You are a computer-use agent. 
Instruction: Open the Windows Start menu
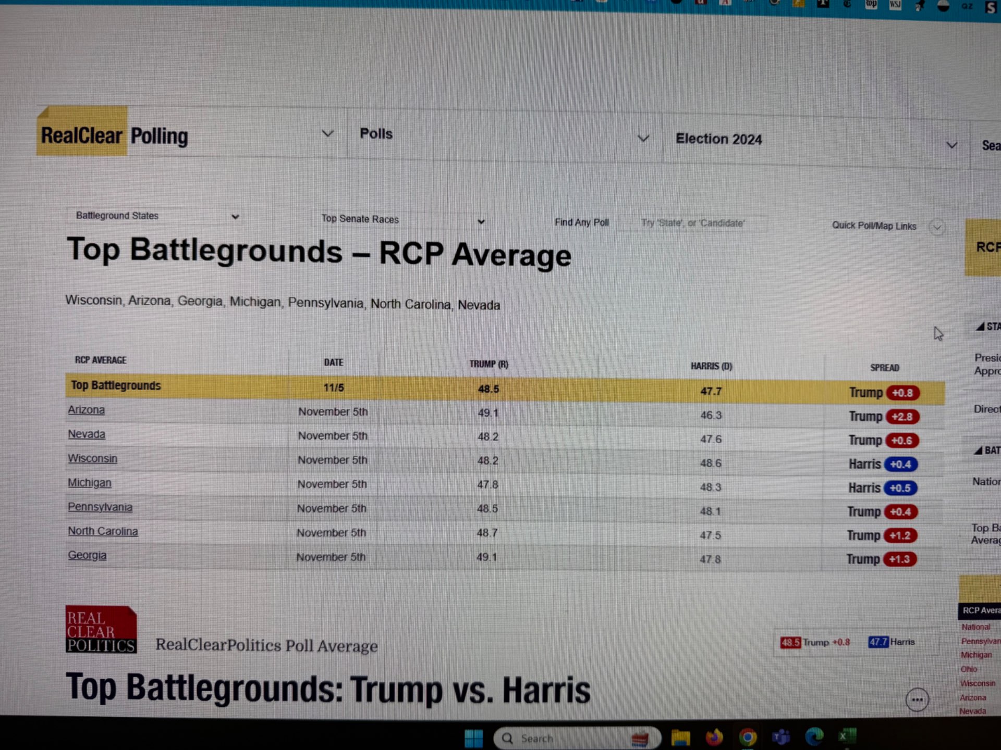[473, 737]
